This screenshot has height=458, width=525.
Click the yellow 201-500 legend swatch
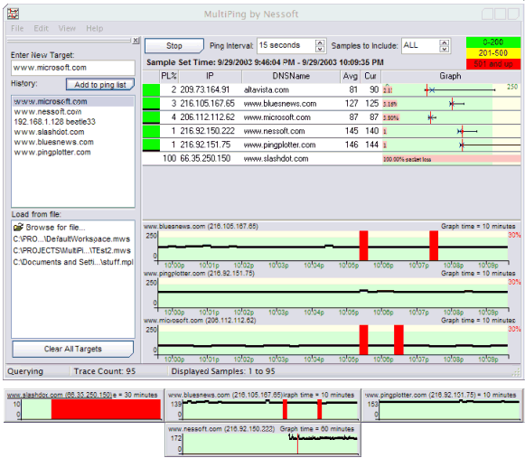pyautogui.click(x=493, y=53)
